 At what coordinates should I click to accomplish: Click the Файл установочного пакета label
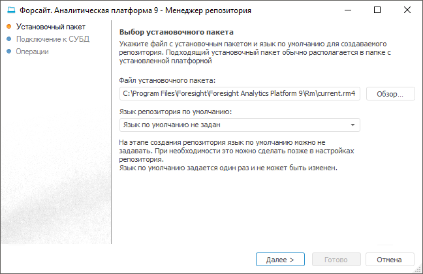pyautogui.click(x=167, y=80)
